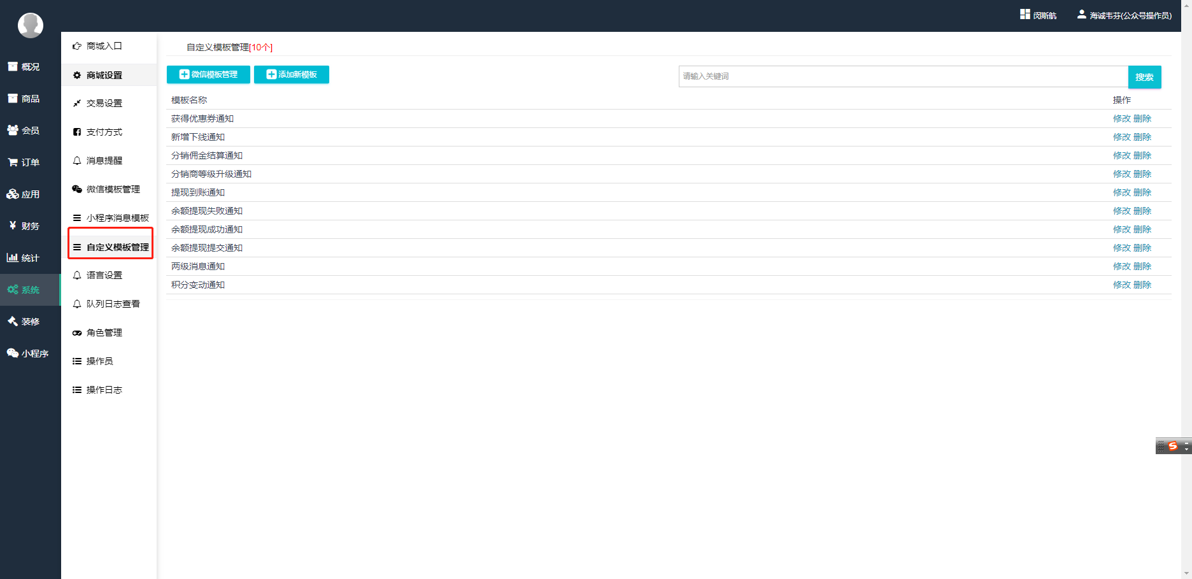
Task: Click the 概况 sidebar icon
Action: (12, 66)
